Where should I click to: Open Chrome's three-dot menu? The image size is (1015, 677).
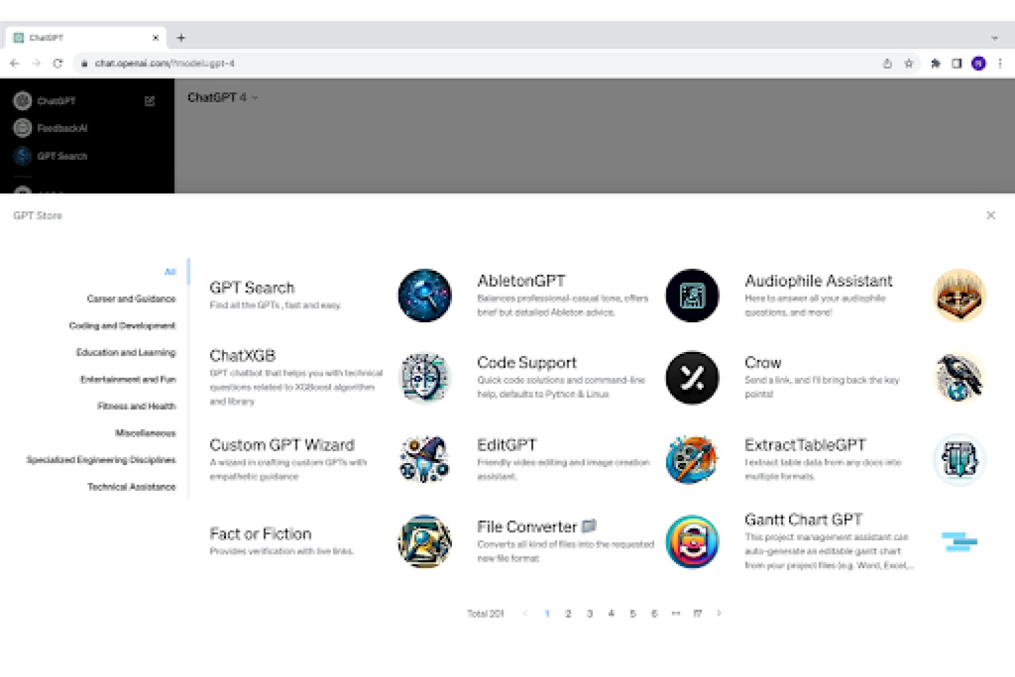coord(1000,63)
